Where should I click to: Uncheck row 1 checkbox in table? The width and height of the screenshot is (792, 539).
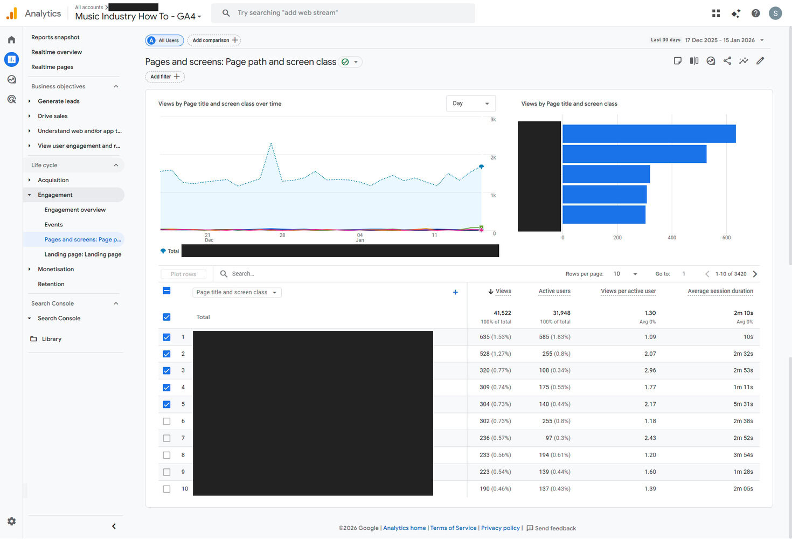166,337
